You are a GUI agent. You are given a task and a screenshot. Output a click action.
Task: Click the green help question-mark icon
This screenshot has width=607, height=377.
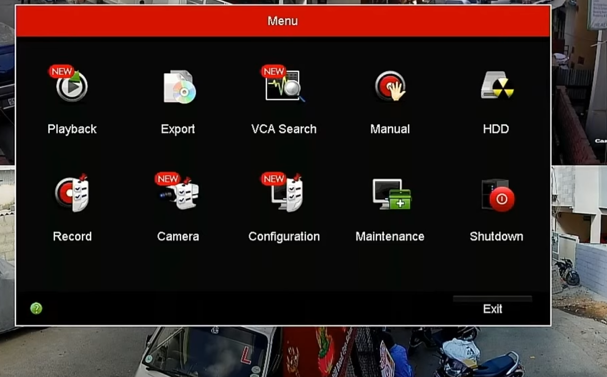pos(37,309)
